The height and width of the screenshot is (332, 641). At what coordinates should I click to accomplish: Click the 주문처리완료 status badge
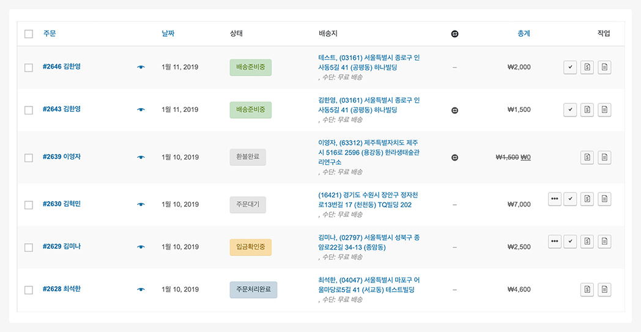coord(253,289)
